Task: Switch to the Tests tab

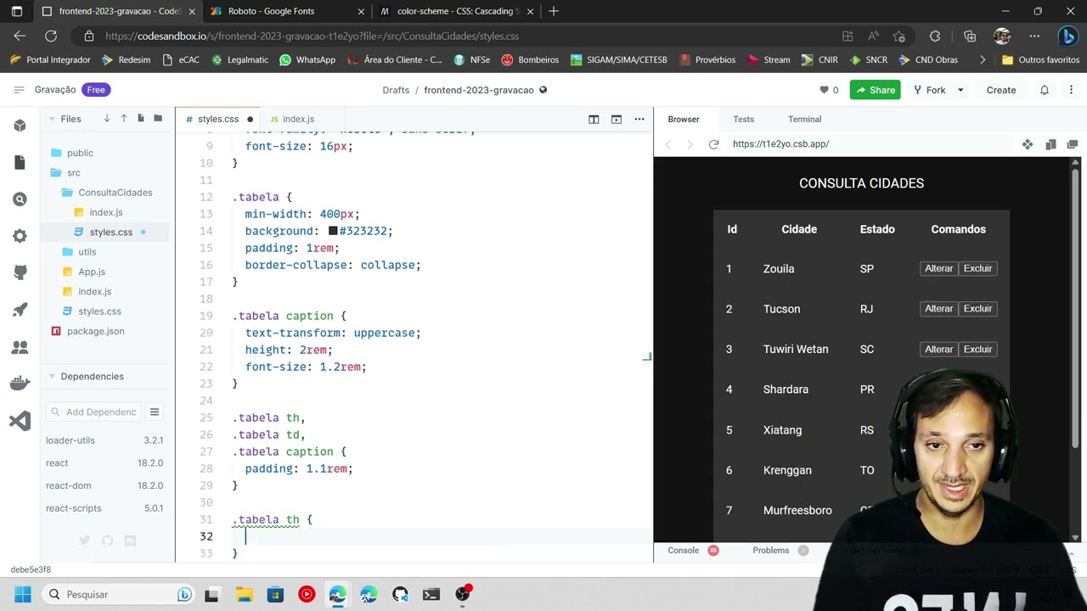Action: click(743, 119)
